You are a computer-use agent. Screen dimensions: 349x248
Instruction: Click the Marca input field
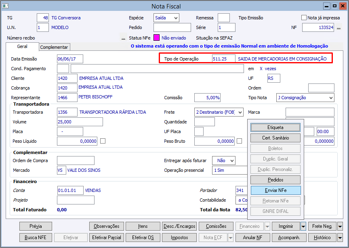point(310,112)
